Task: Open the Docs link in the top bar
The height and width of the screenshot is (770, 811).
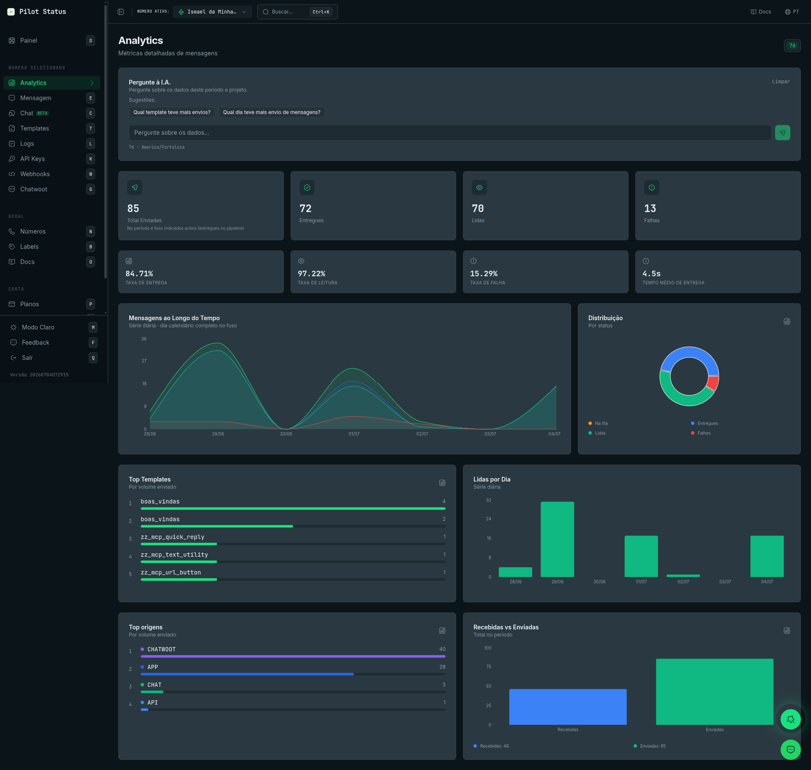Action: click(761, 12)
